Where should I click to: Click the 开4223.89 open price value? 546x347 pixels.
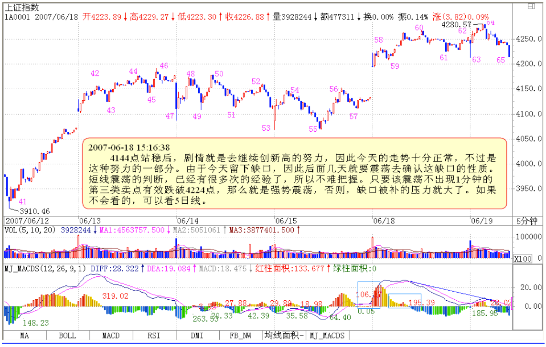click(102, 17)
